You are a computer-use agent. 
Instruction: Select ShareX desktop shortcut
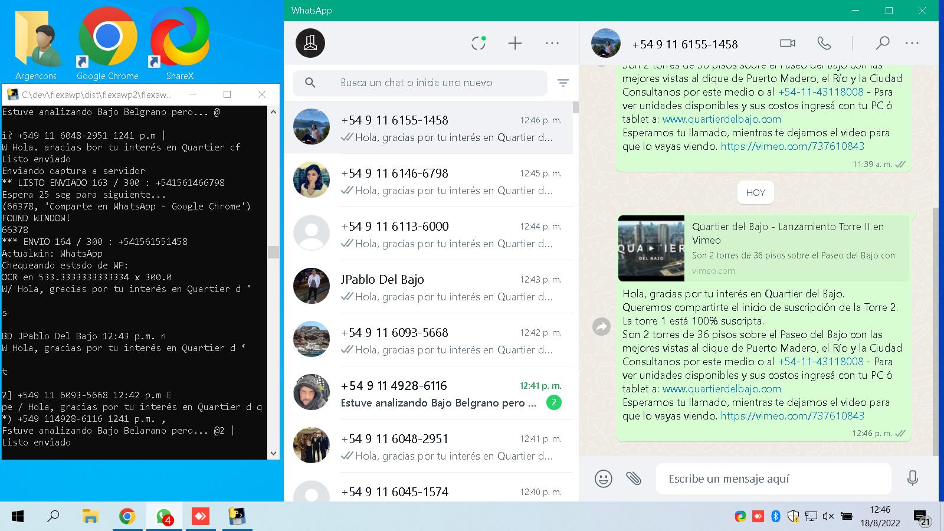tap(179, 44)
